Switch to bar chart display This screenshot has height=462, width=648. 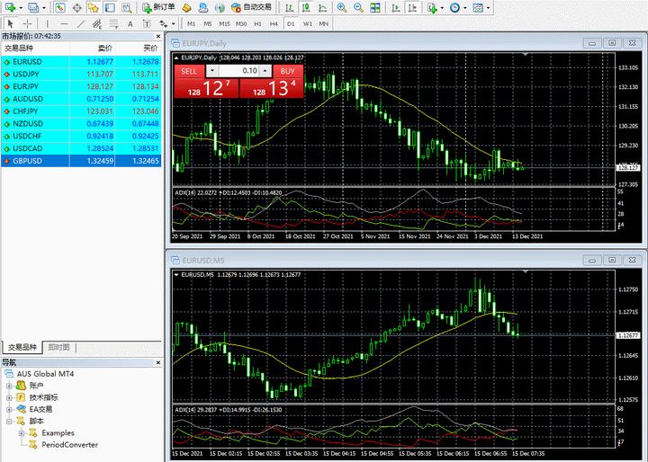[290, 7]
